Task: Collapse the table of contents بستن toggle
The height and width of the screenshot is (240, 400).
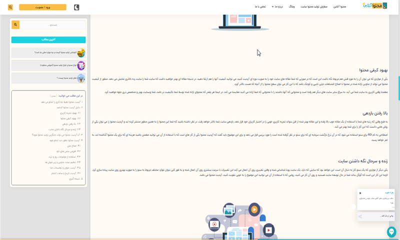Action: point(52,95)
